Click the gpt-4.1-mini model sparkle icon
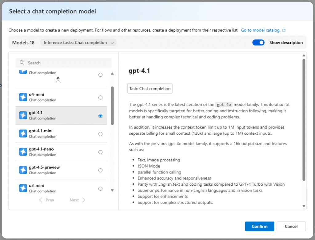Screen dimensions: 315x240 23,134
